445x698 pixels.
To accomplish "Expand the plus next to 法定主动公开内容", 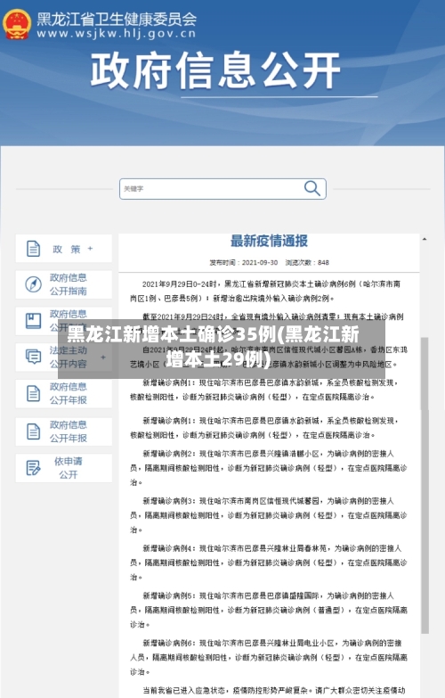I will click(x=103, y=357).
